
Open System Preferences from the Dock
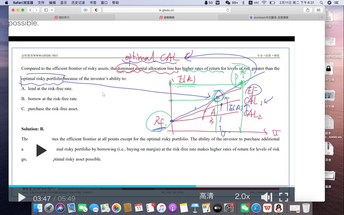click(229, 208)
